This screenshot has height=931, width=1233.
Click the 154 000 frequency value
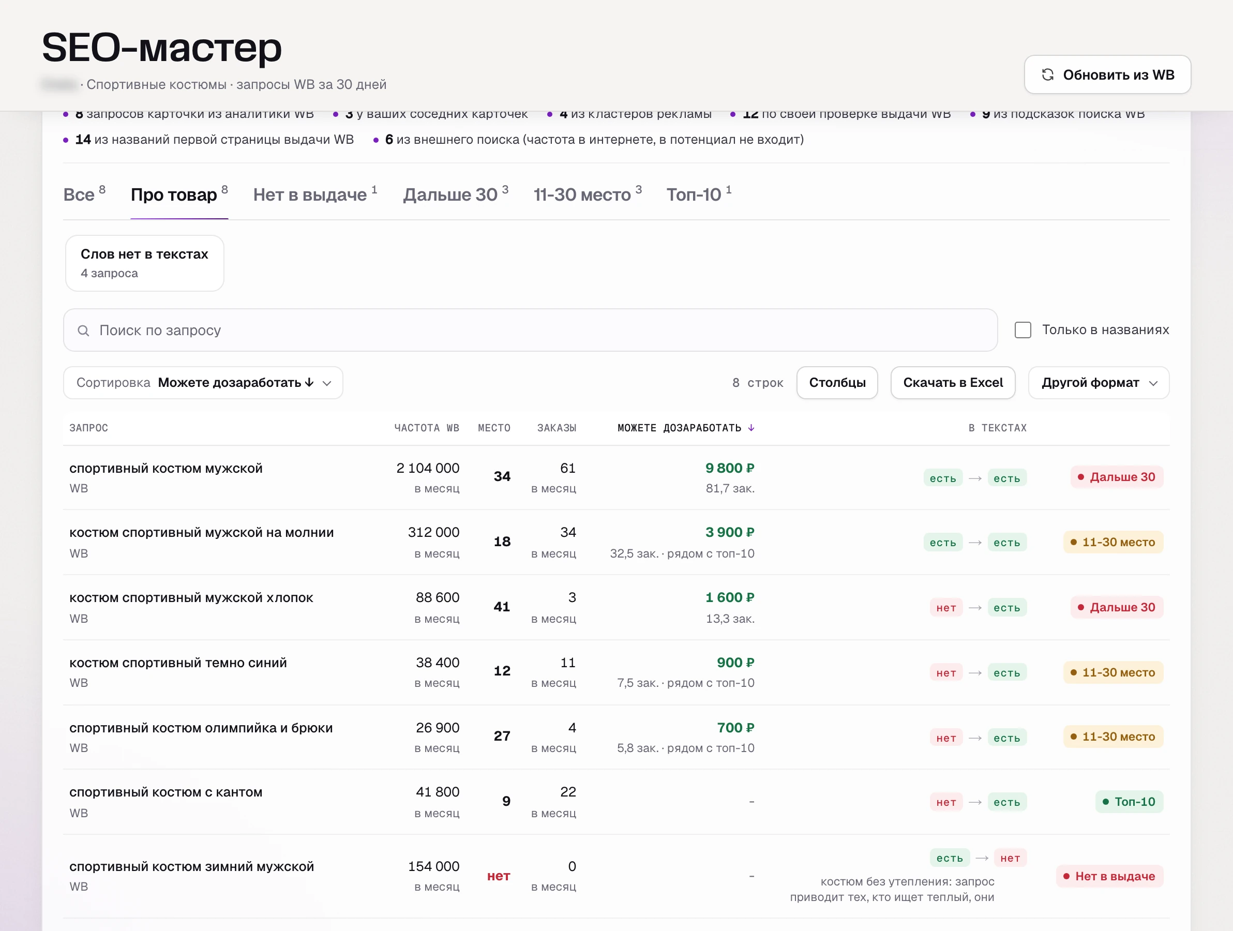click(433, 867)
